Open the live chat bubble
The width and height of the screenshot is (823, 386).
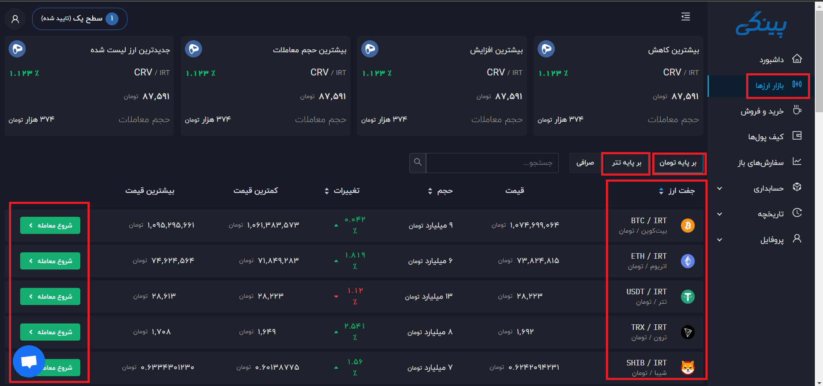(x=29, y=361)
